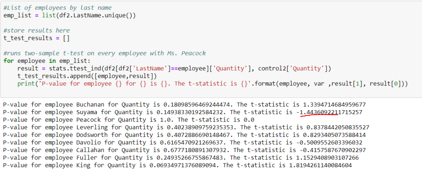Image resolution: width=422 pixels, height=173 pixels.
Task: Click the Suyama output row
Action: (x=183, y=112)
